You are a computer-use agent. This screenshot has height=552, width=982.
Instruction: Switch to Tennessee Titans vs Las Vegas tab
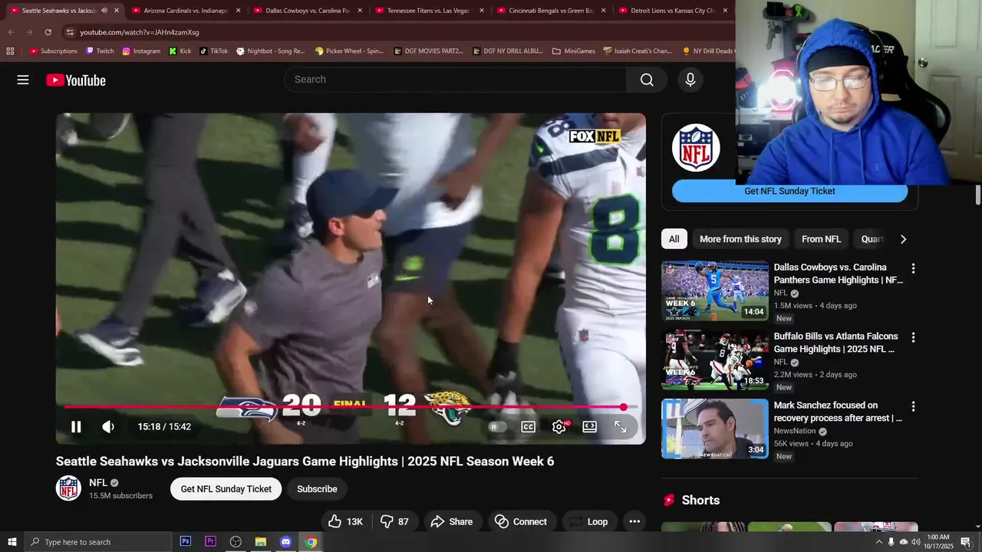point(428,11)
